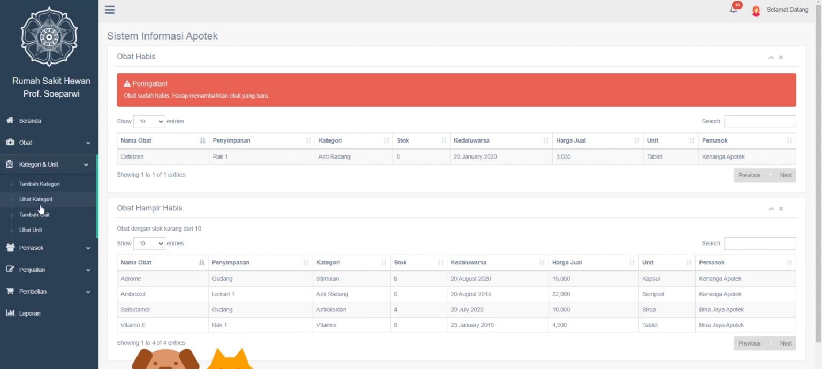Click Previous in Obat Hampir Habis pagination
The image size is (822, 369).
[749, 343]
